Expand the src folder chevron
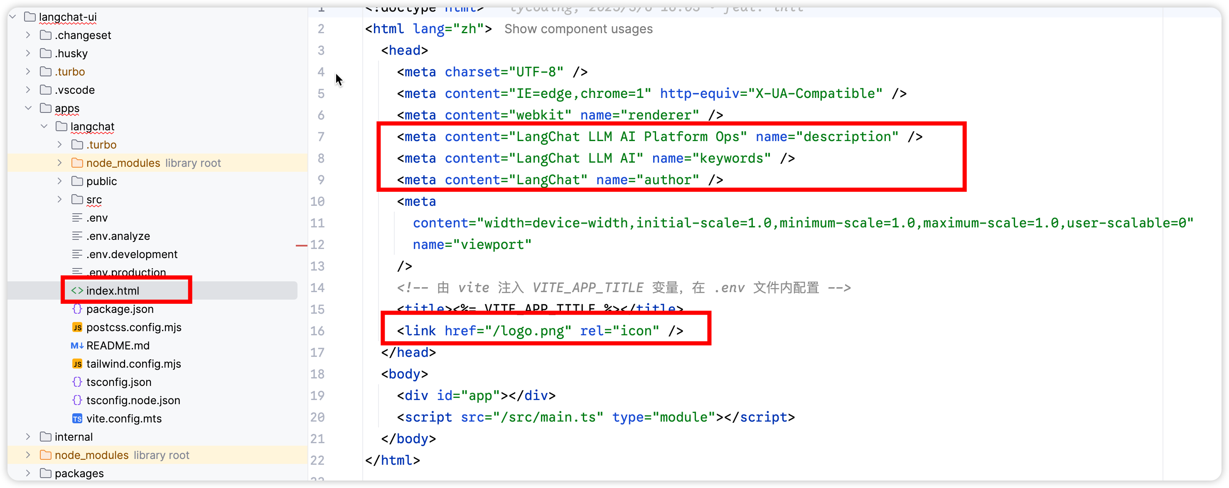This screenshot has height=488, width=1229. point(59,199)
